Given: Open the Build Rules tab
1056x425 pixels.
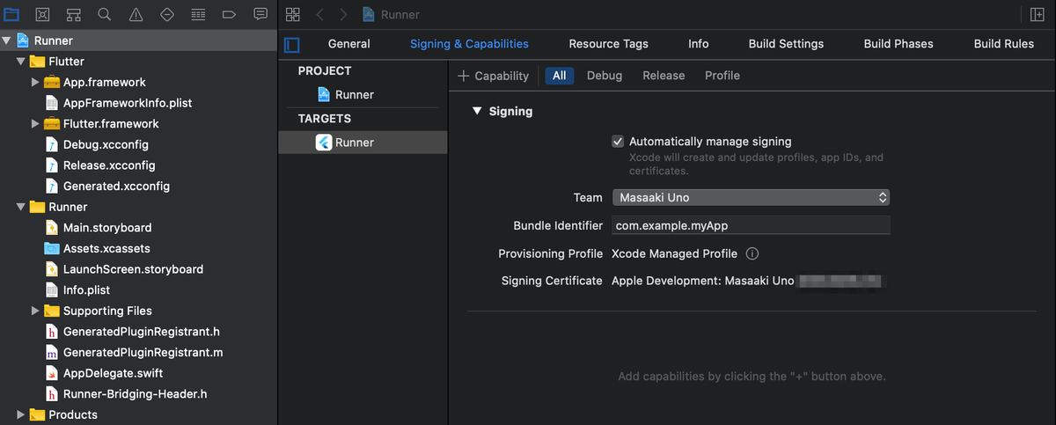Looking at the screenshot, I should coord(1004,44).
